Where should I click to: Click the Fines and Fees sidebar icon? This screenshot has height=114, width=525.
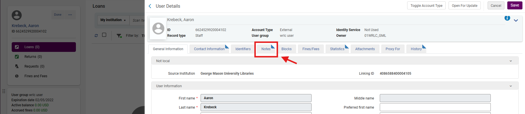point(17,76)
